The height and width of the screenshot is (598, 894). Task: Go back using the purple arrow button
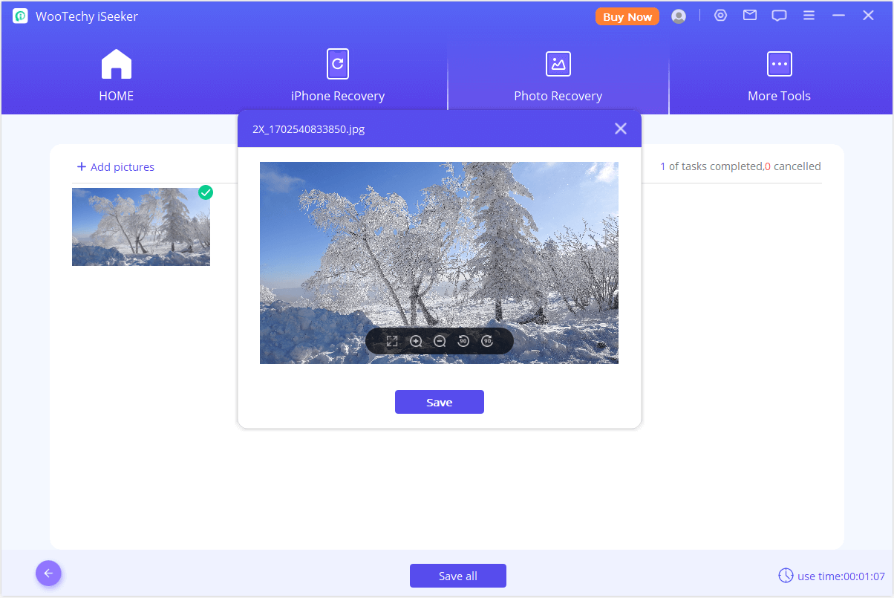point(48,573)
